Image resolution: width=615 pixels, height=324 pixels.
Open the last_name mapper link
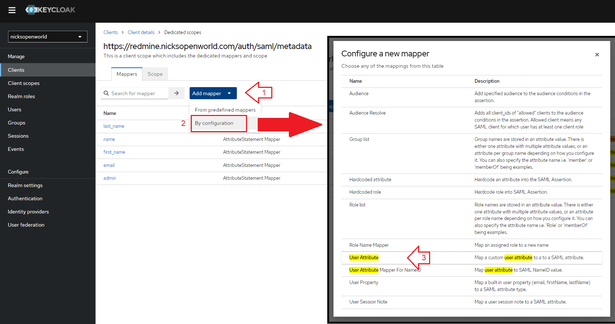114,126
